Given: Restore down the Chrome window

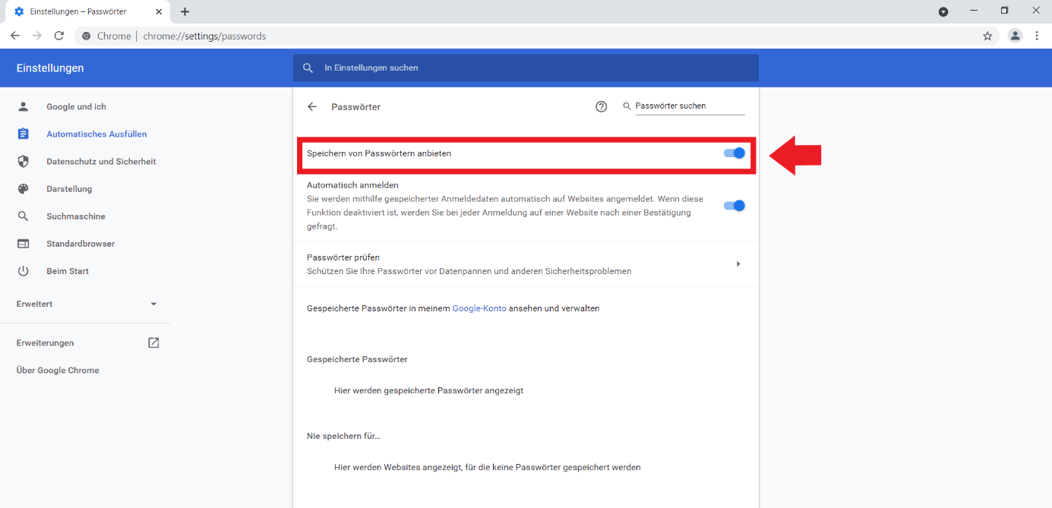Looking at the screenshot, I should click(x=1004, y=11).
